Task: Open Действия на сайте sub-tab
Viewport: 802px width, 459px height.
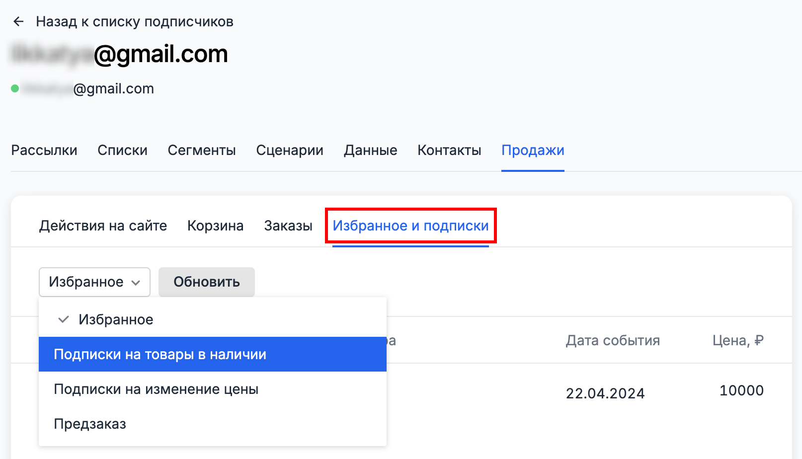Action: click(x=103, y=226)
